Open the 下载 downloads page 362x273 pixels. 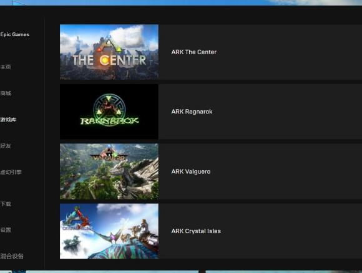pyautogui.click(x=6, y=204)
